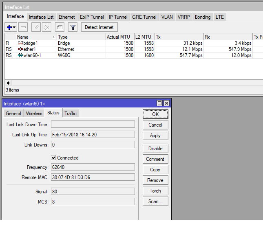Click the OK button

155,114
